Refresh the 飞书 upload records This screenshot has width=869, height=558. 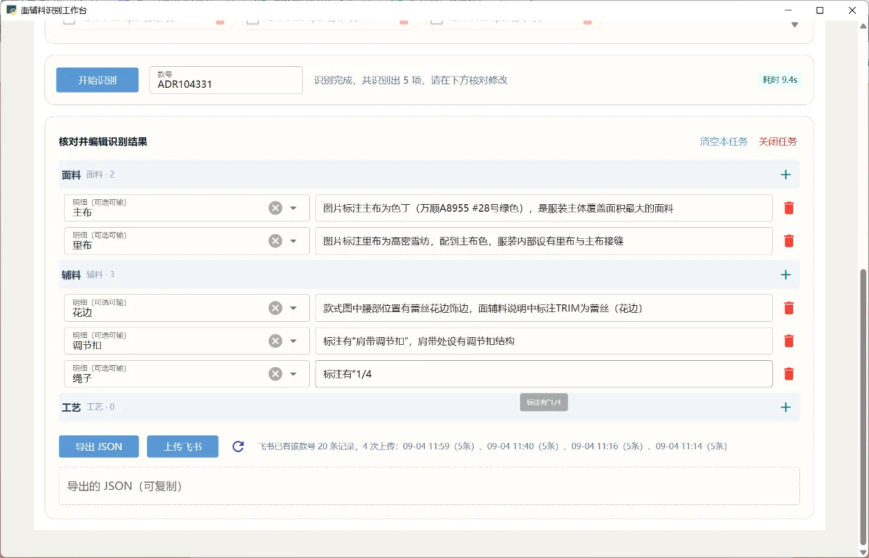coord(238,447)
